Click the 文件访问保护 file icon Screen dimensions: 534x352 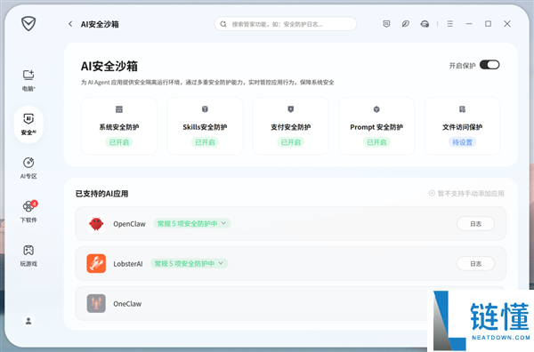tap(463, 109)
